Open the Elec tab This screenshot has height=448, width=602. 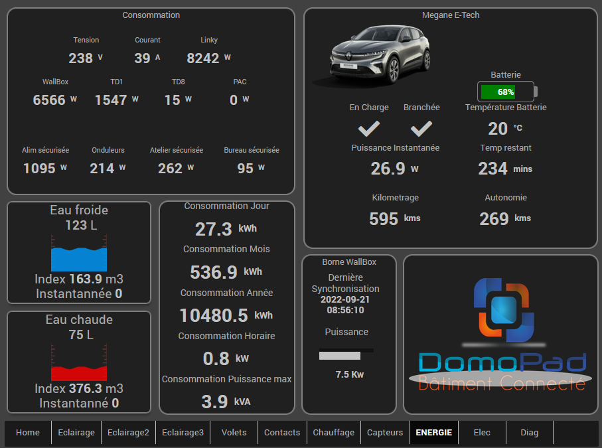pyautogui.click(x=482, y=432)
